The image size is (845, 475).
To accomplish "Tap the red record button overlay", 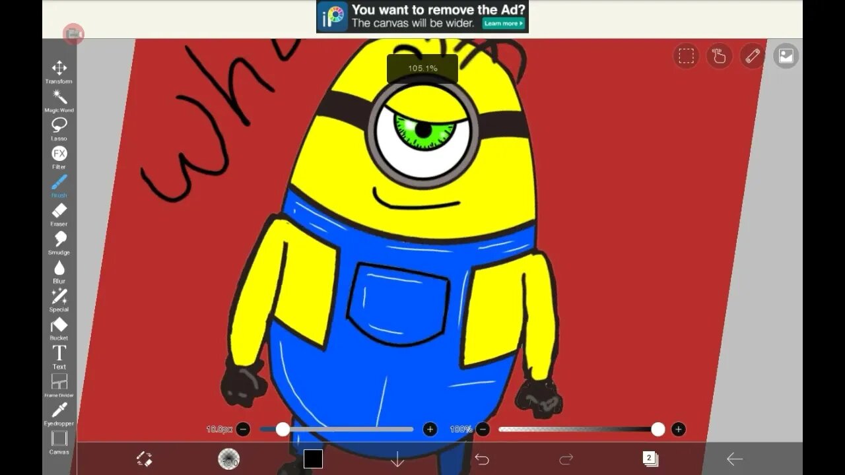I will (x=73, y=34).
